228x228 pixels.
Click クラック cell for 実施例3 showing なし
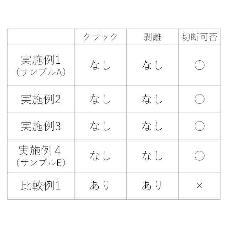click(x=100, y=126)
